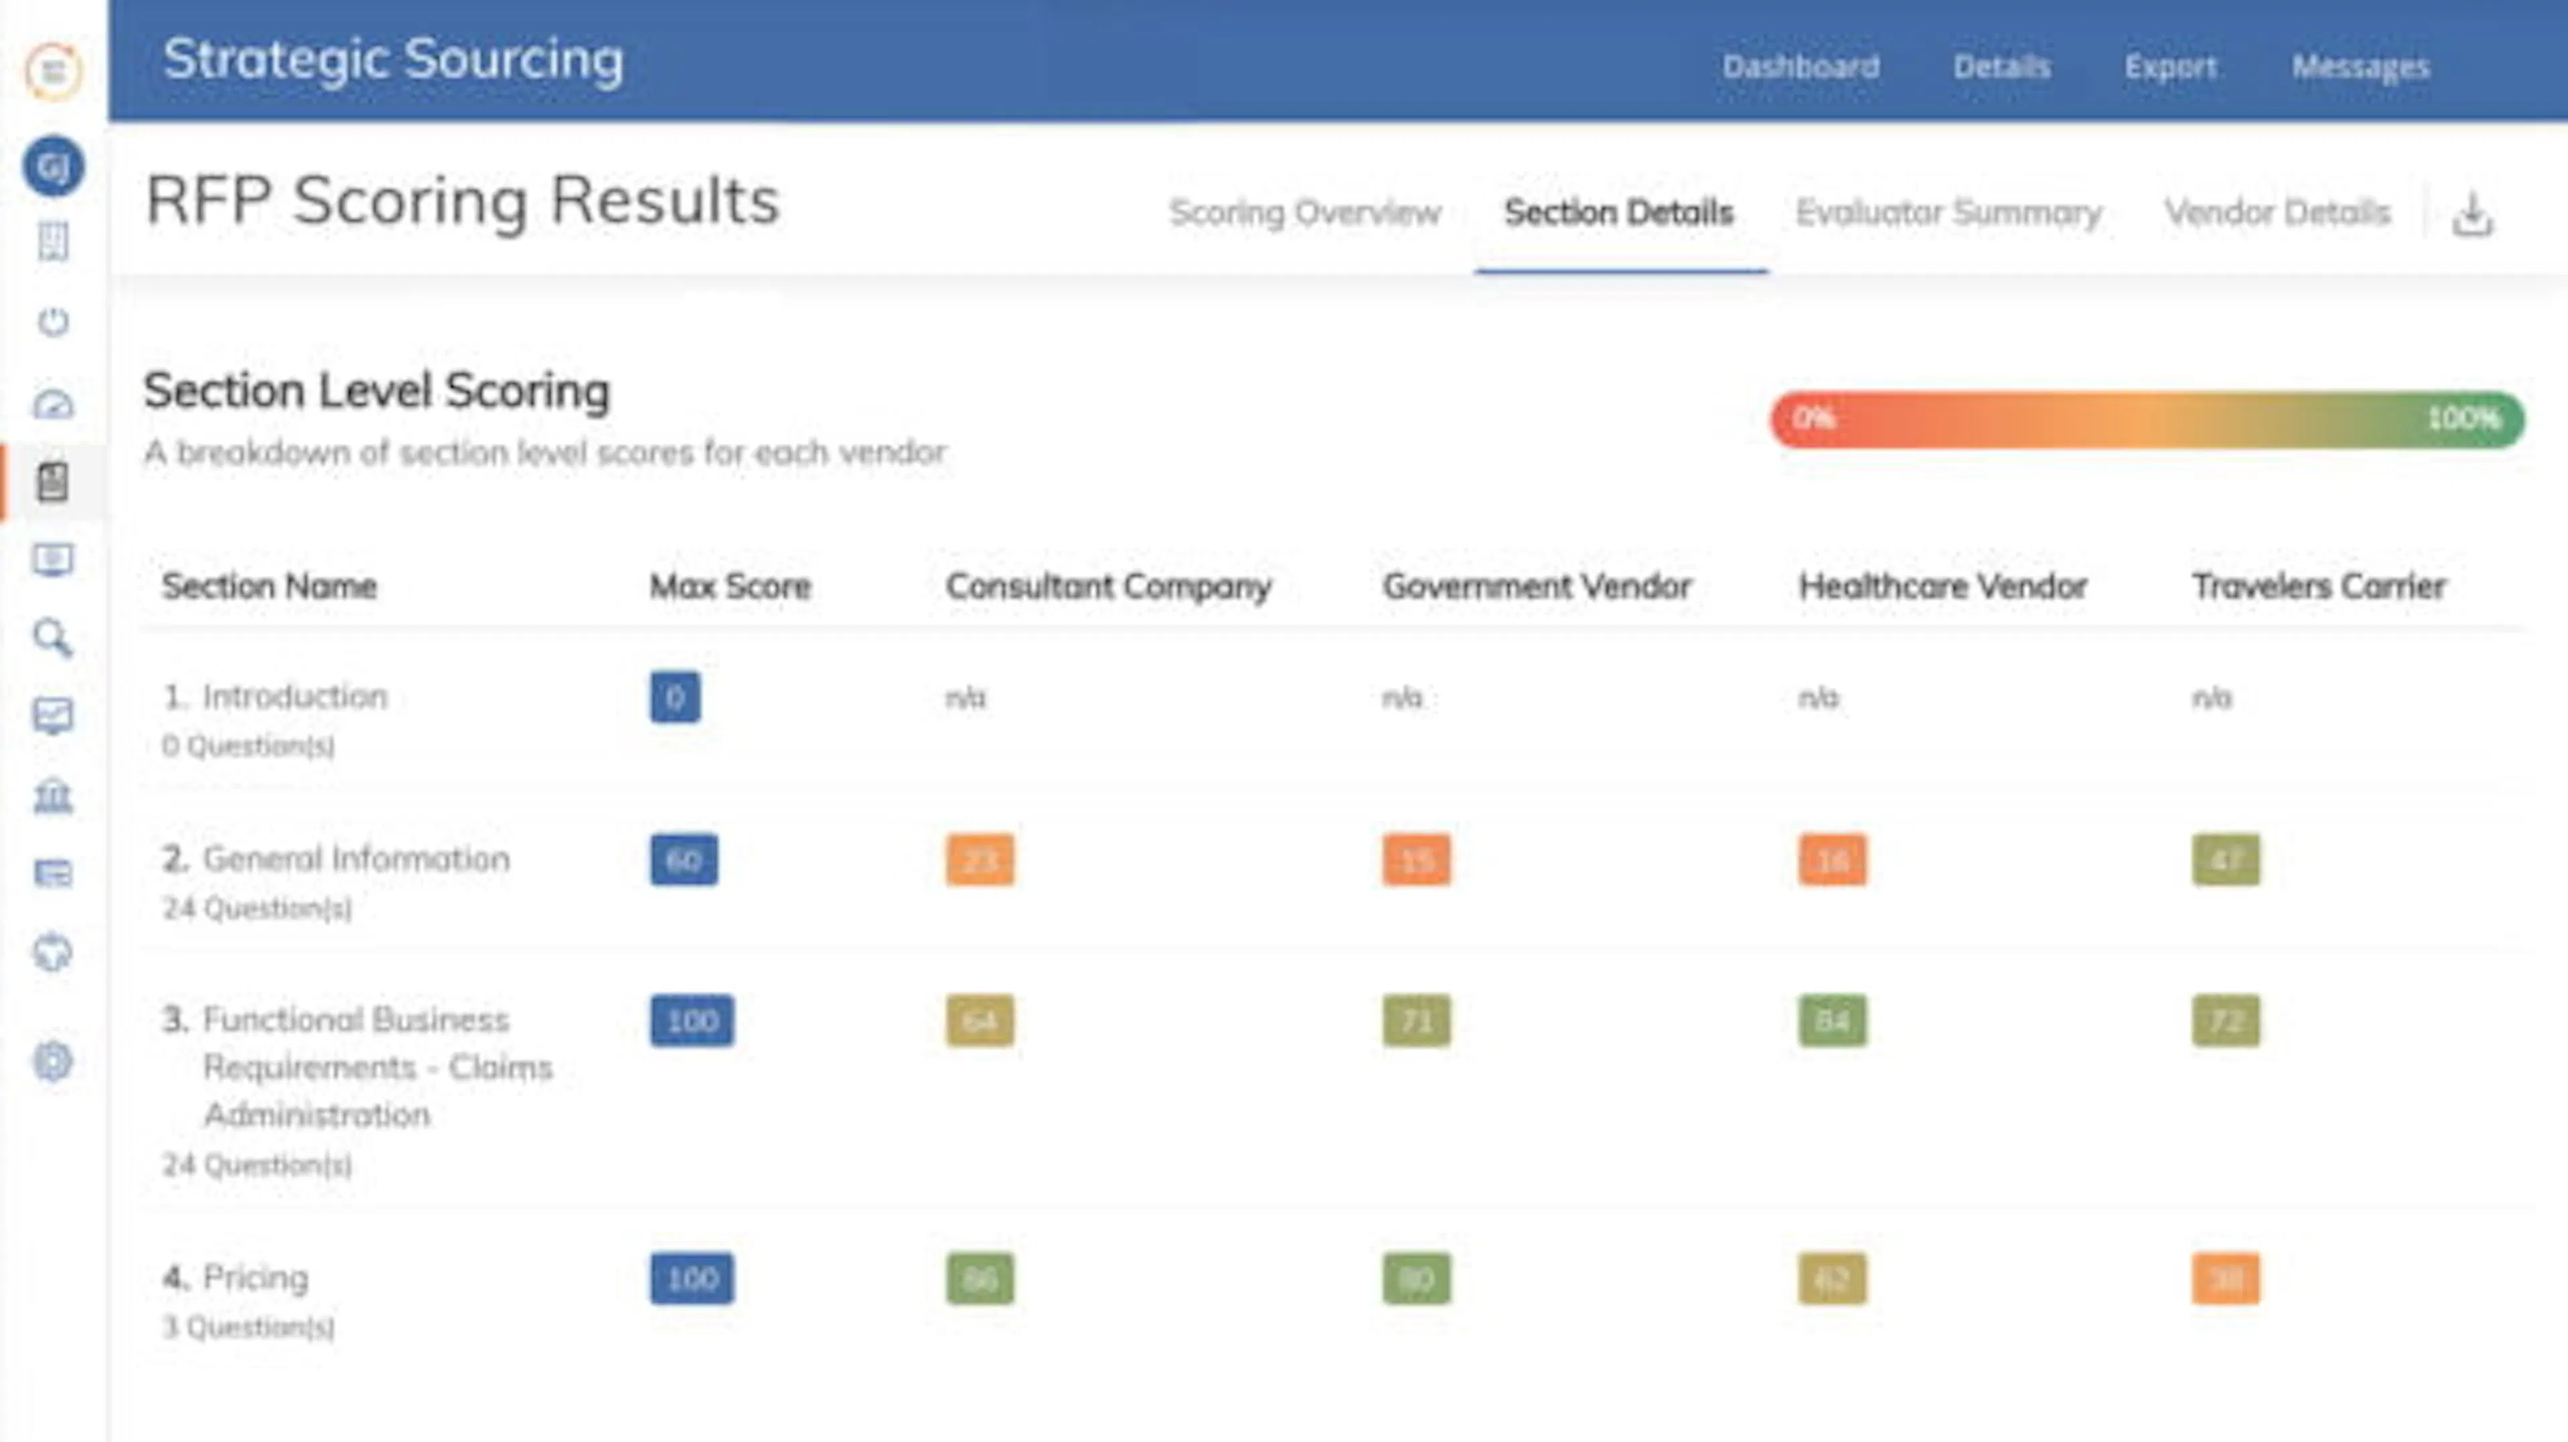Click the power icon in sidebar
Screen dimensions: 2568x1442
53,322
